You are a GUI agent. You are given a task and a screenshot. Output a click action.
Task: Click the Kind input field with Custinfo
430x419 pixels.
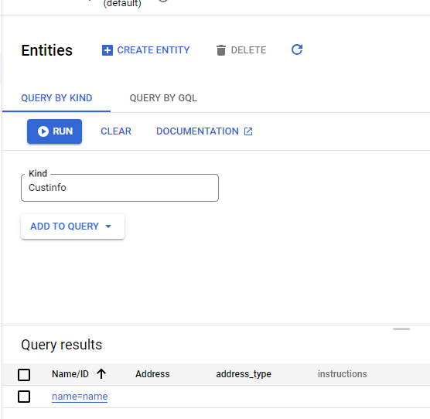[120, 188]
